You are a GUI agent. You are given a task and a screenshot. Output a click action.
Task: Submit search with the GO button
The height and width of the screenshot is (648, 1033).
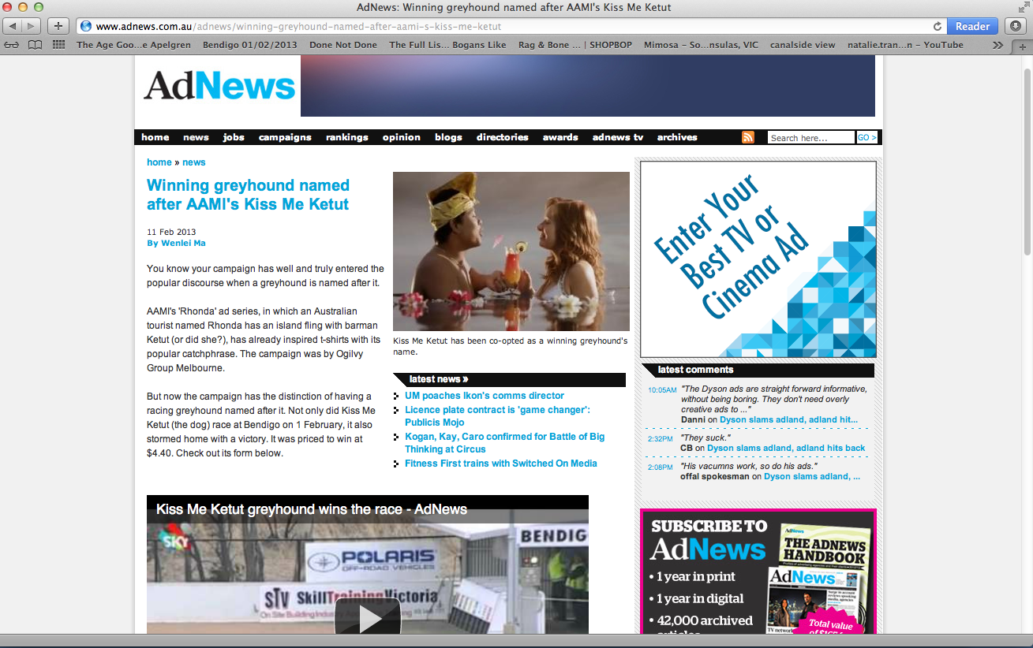(x=866, y=137)
